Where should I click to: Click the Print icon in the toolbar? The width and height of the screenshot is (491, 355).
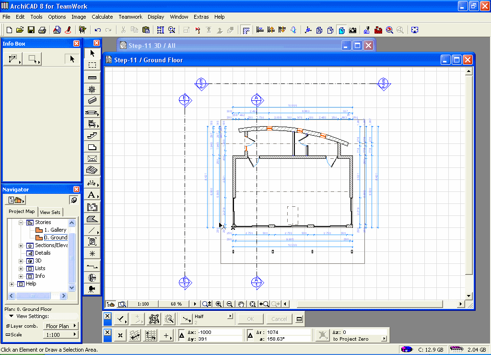tap(42, 30)
